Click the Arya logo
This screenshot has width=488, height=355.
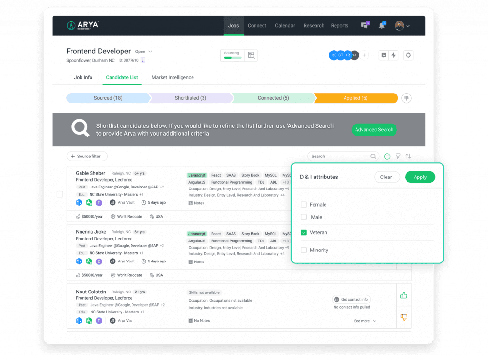[82, 25]
